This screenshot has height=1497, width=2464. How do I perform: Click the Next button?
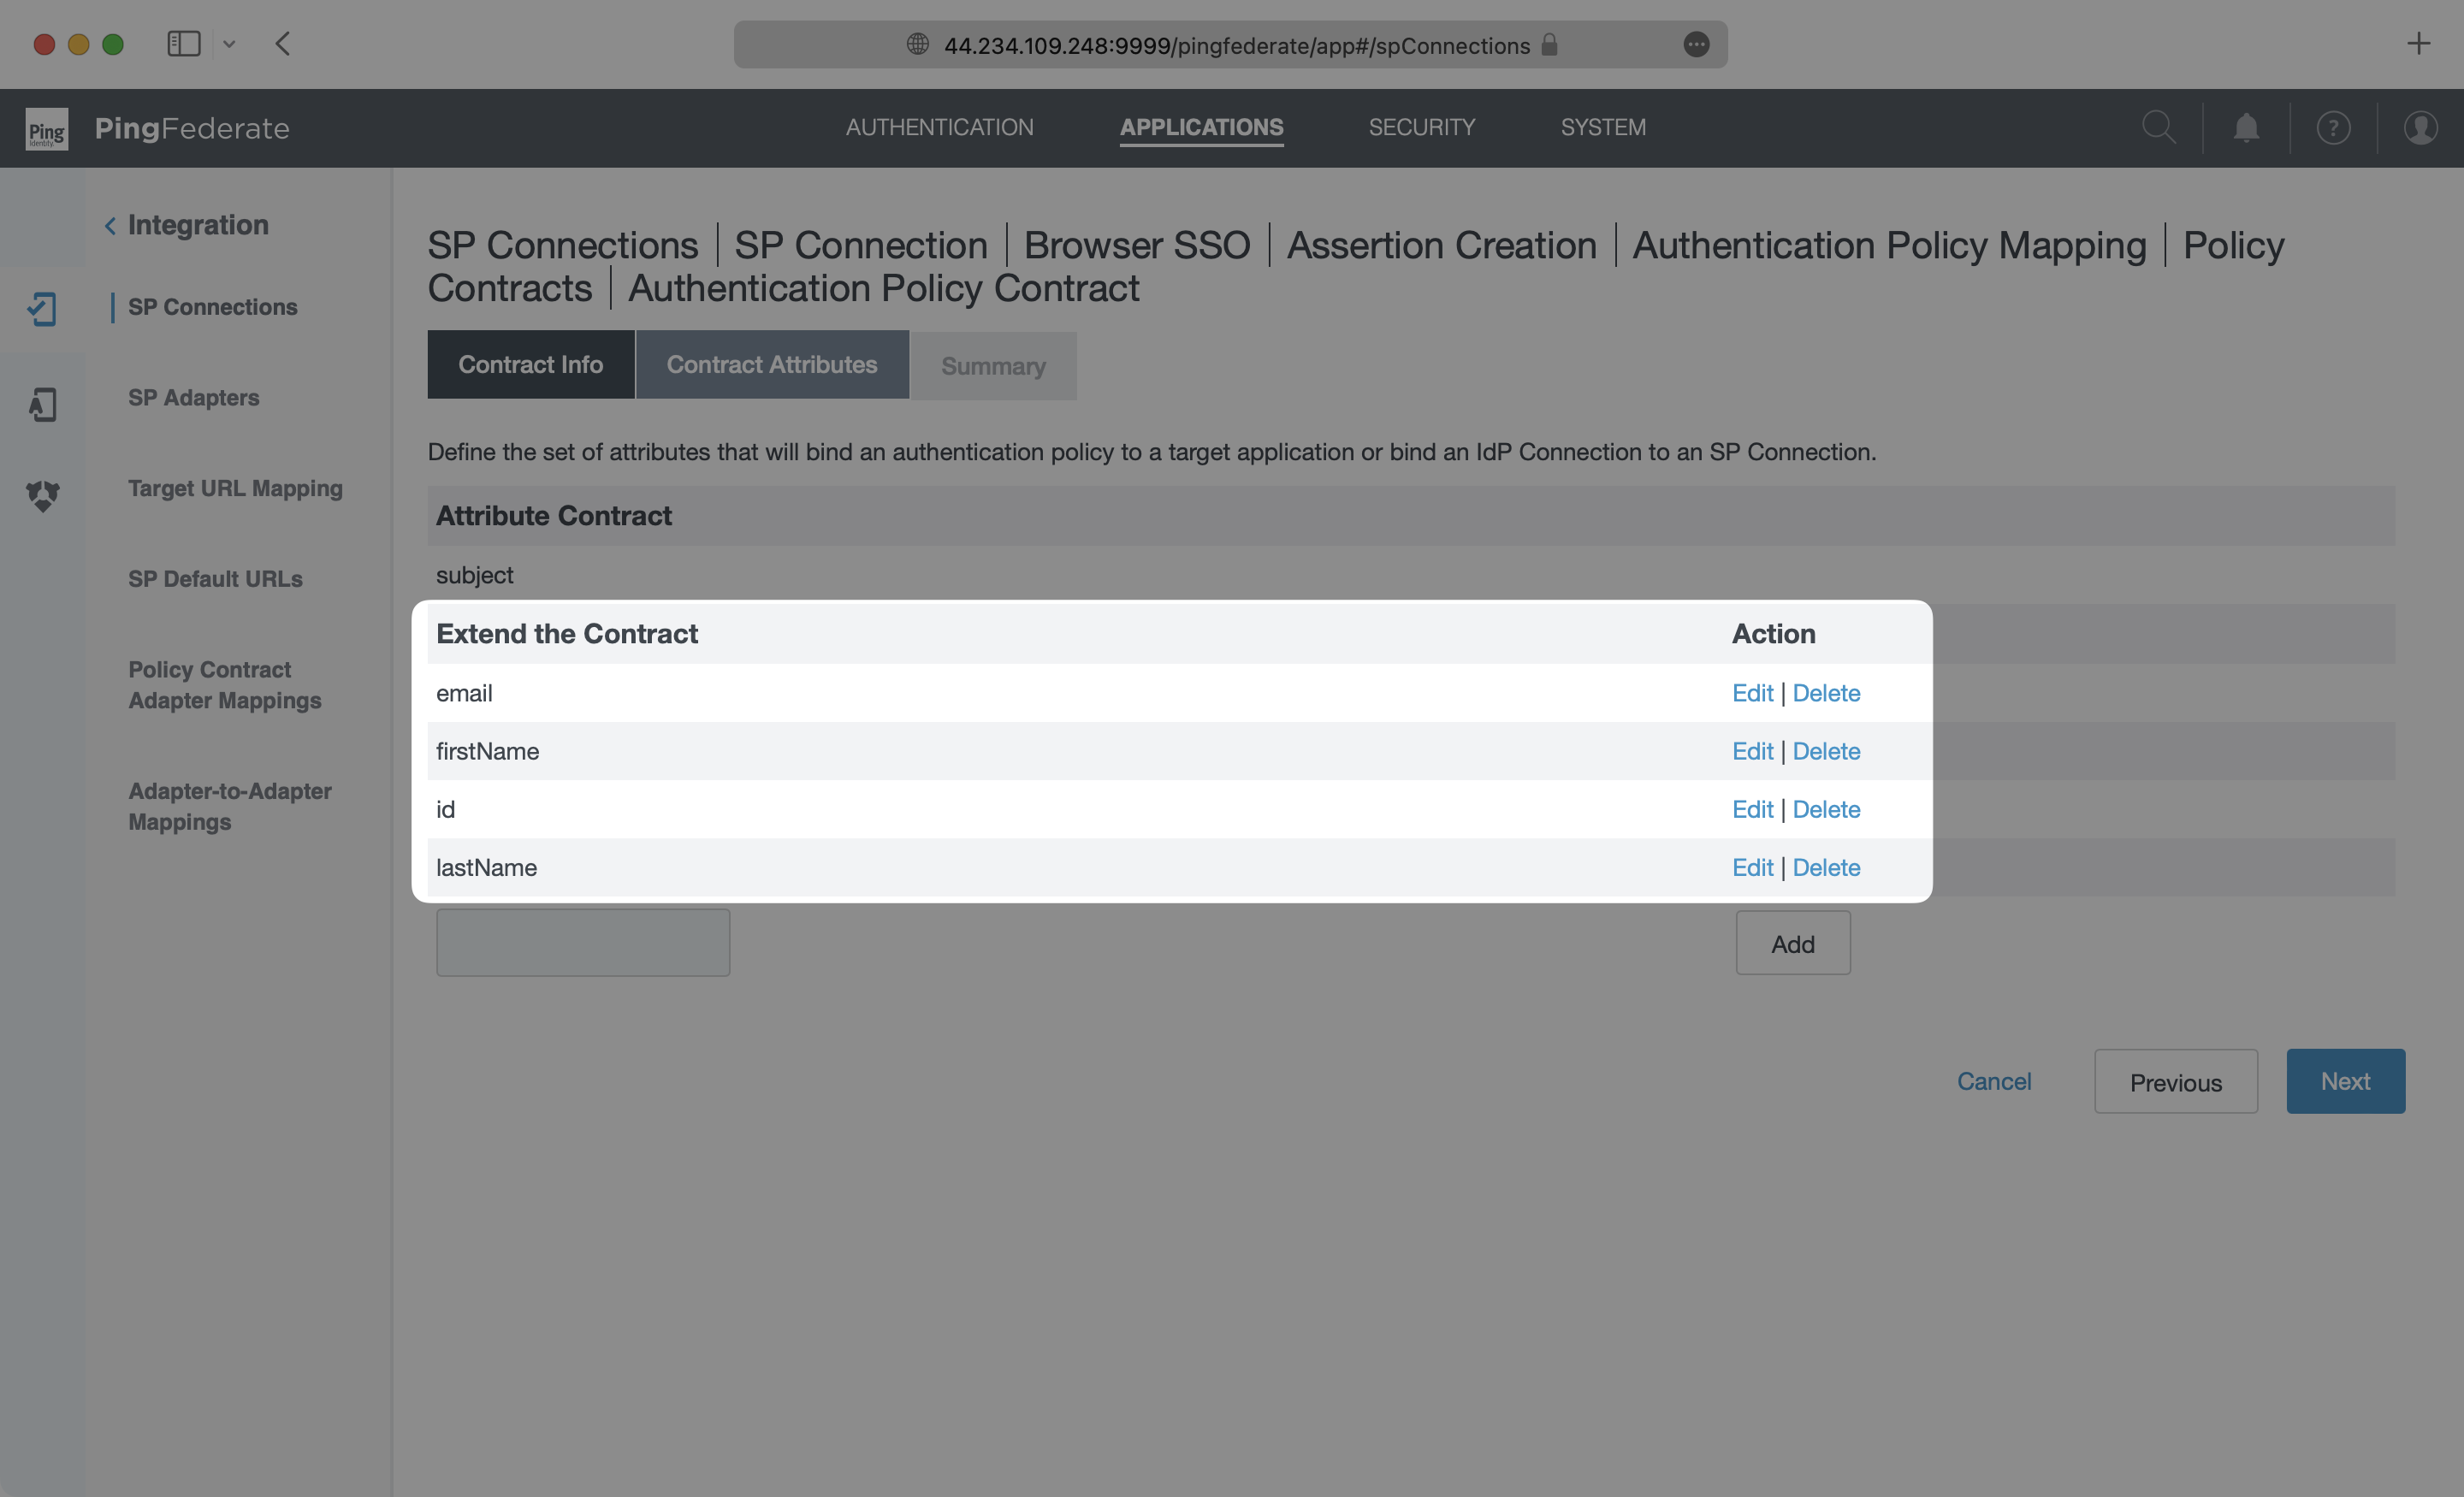click(x=2345, y=1081)
